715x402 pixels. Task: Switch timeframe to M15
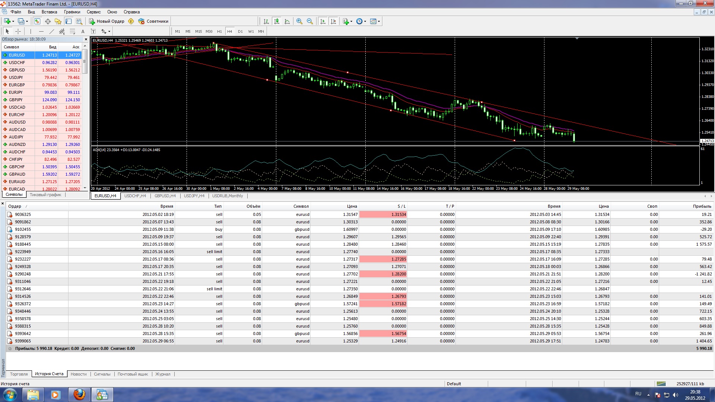point(198,31)
